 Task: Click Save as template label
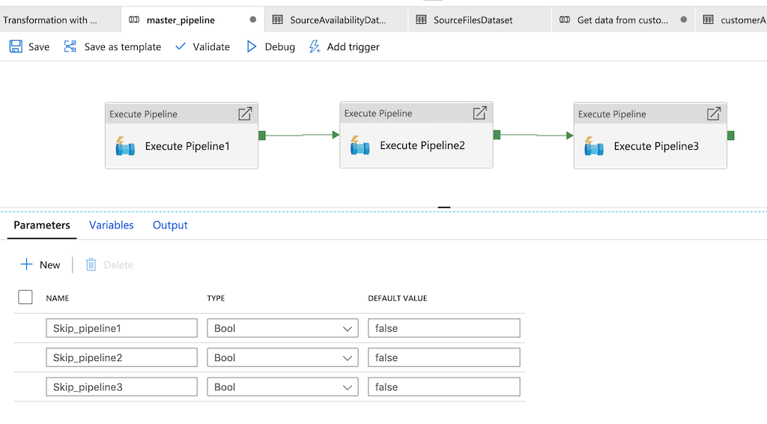coord(122,47)
